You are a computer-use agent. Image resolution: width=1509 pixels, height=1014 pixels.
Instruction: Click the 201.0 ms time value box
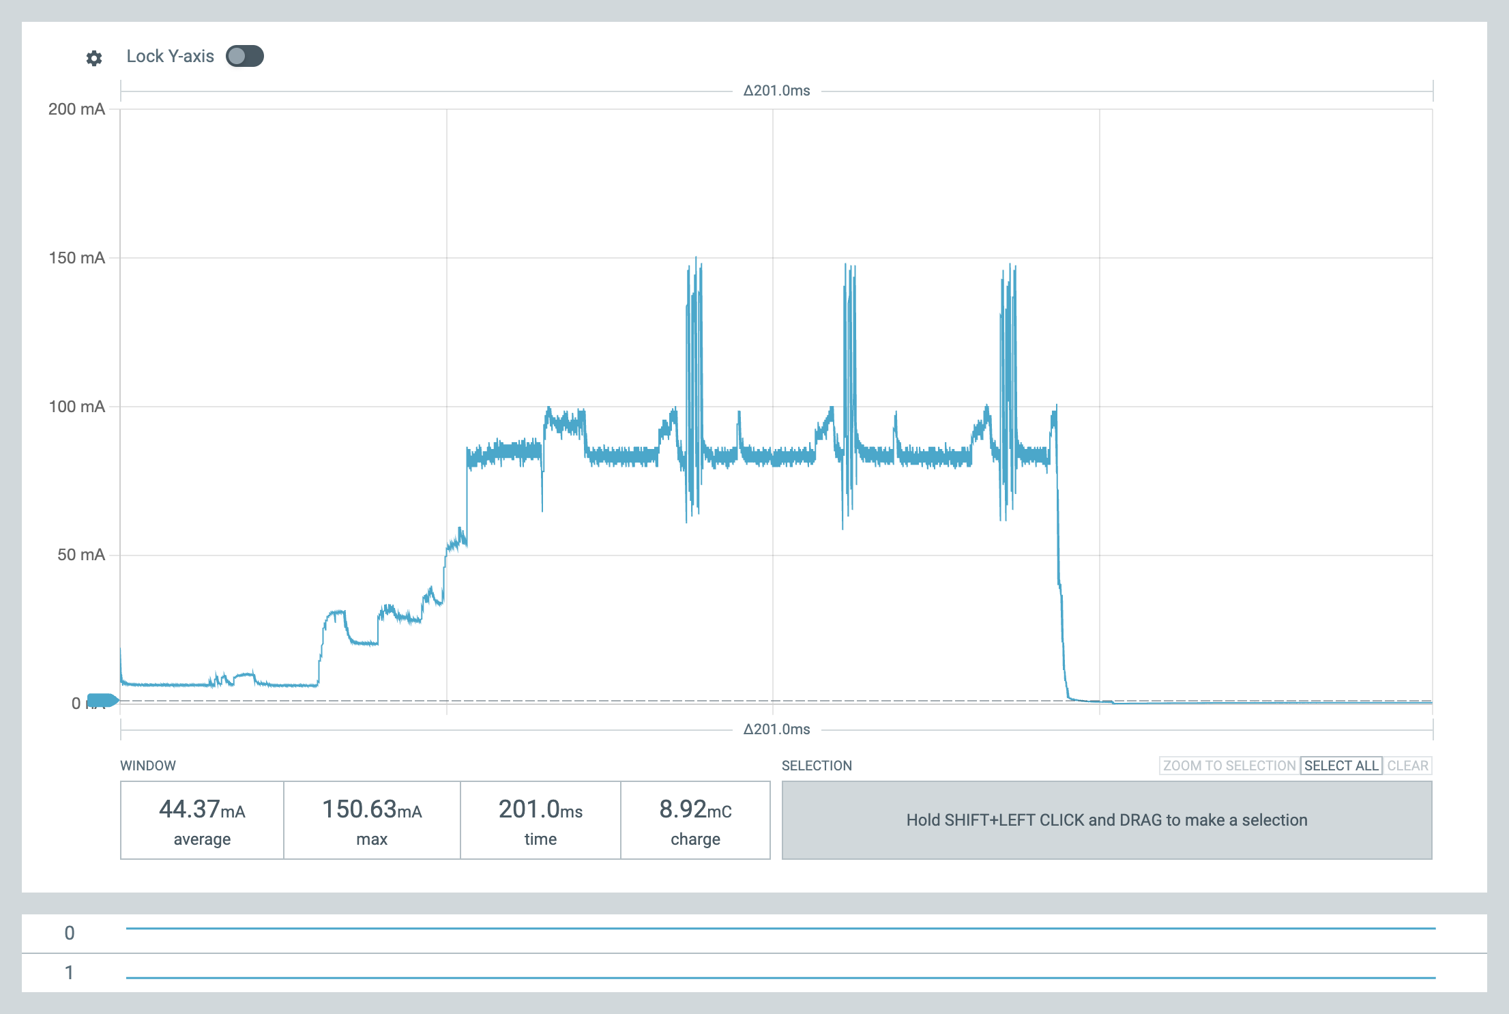[x=540, y=820]
